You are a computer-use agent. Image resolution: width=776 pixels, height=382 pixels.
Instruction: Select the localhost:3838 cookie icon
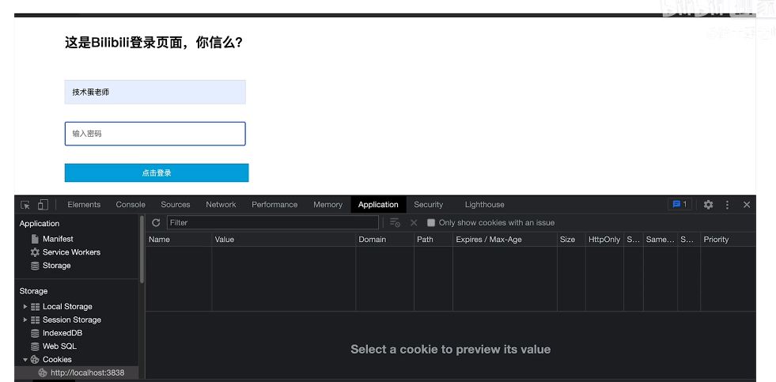(43, 373)
